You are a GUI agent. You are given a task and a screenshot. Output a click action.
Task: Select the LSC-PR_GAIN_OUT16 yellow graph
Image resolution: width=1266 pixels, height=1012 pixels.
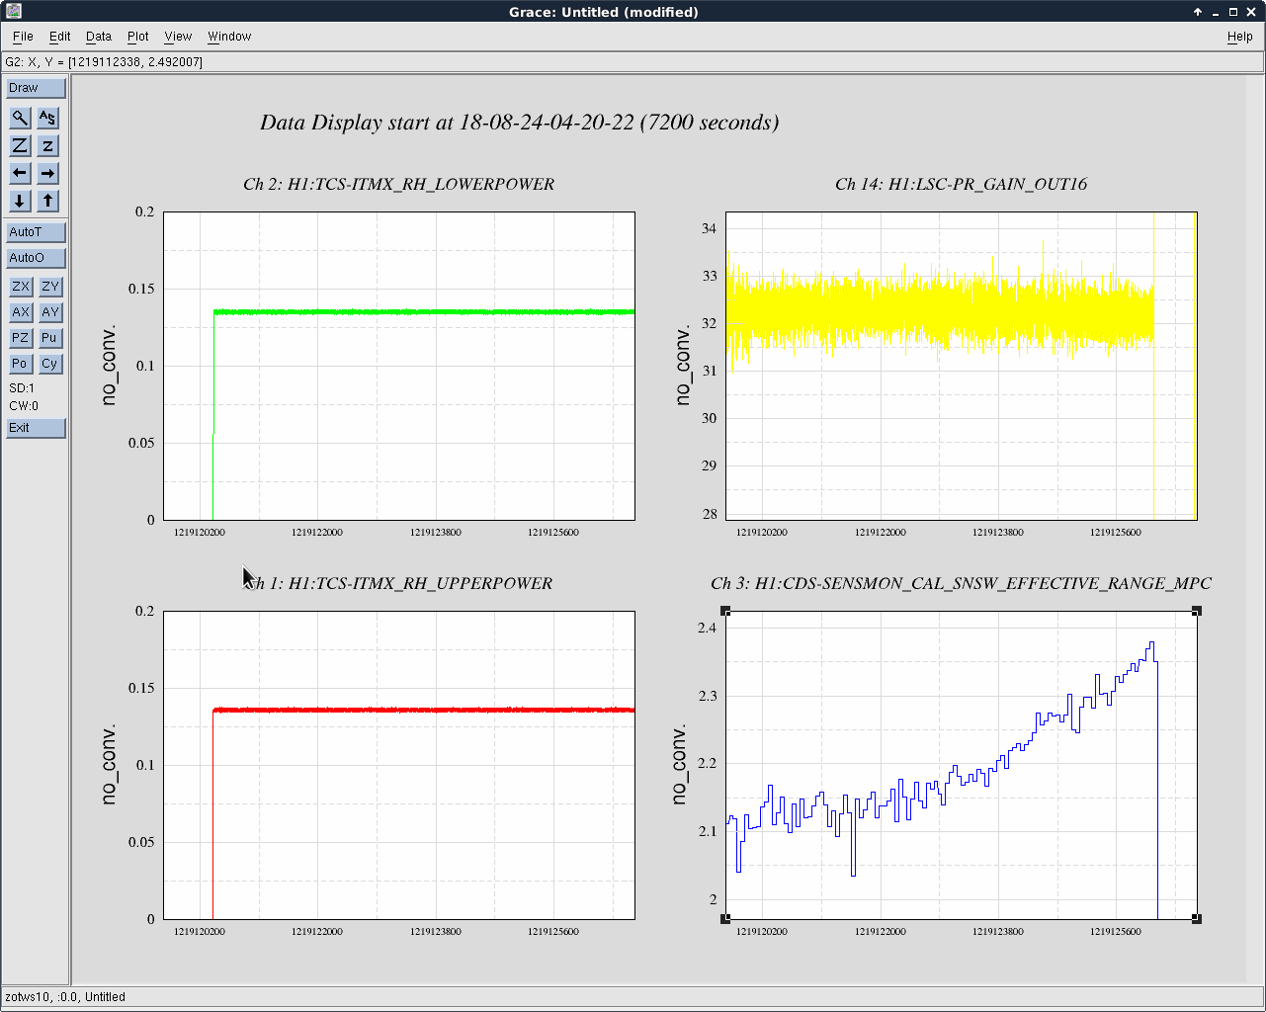coord(961,366)
